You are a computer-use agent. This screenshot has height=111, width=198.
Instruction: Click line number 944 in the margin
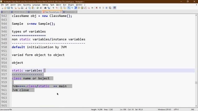click(4, 24)
